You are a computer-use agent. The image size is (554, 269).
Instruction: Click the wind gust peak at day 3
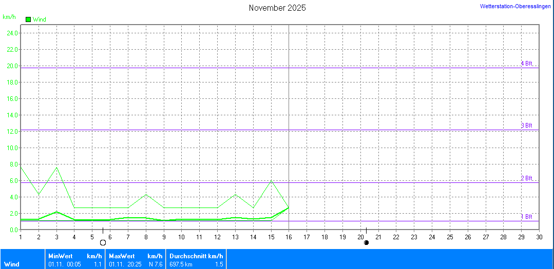[x=56, y=167]
